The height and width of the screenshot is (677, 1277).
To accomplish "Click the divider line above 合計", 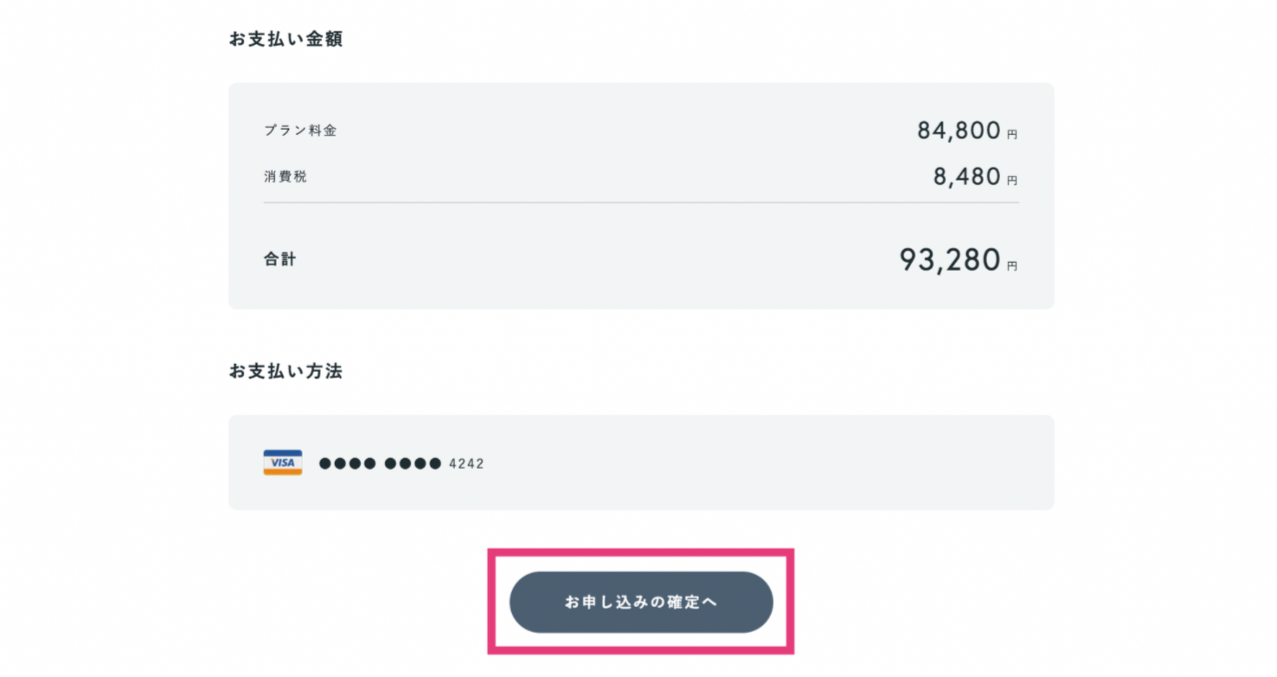I will point(641,203).
